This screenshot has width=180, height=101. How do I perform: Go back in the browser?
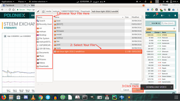(x=3, y=10)
